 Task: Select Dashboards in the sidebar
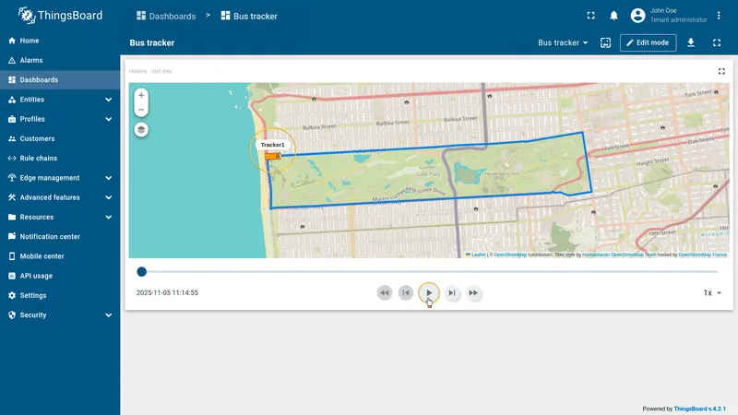coord(60,80)
